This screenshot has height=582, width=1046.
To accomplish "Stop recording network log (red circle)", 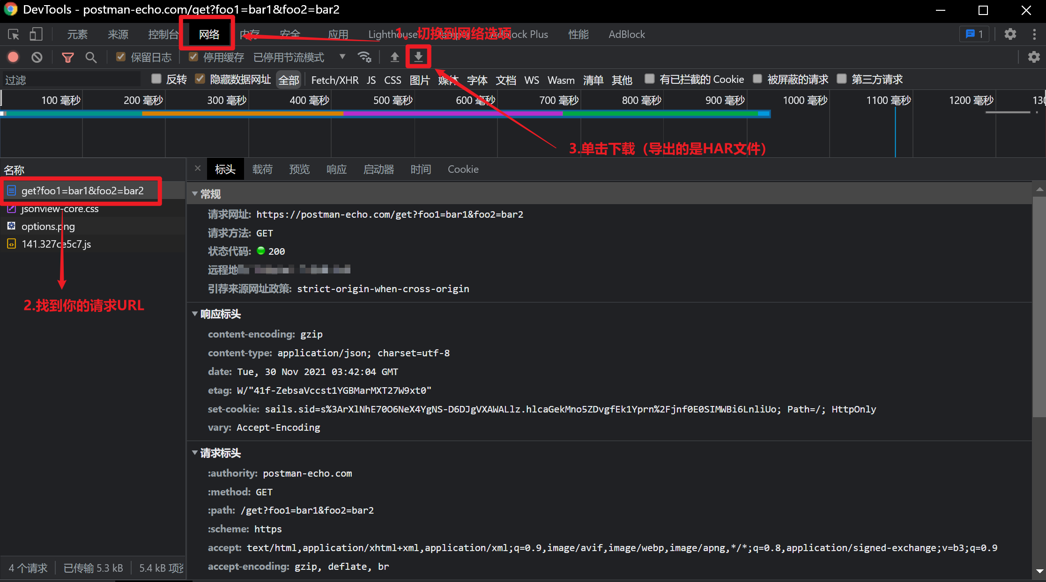I will [x=13, y=57].
